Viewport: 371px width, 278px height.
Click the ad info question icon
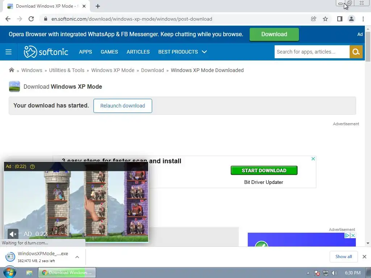click(x=32, y=167)
